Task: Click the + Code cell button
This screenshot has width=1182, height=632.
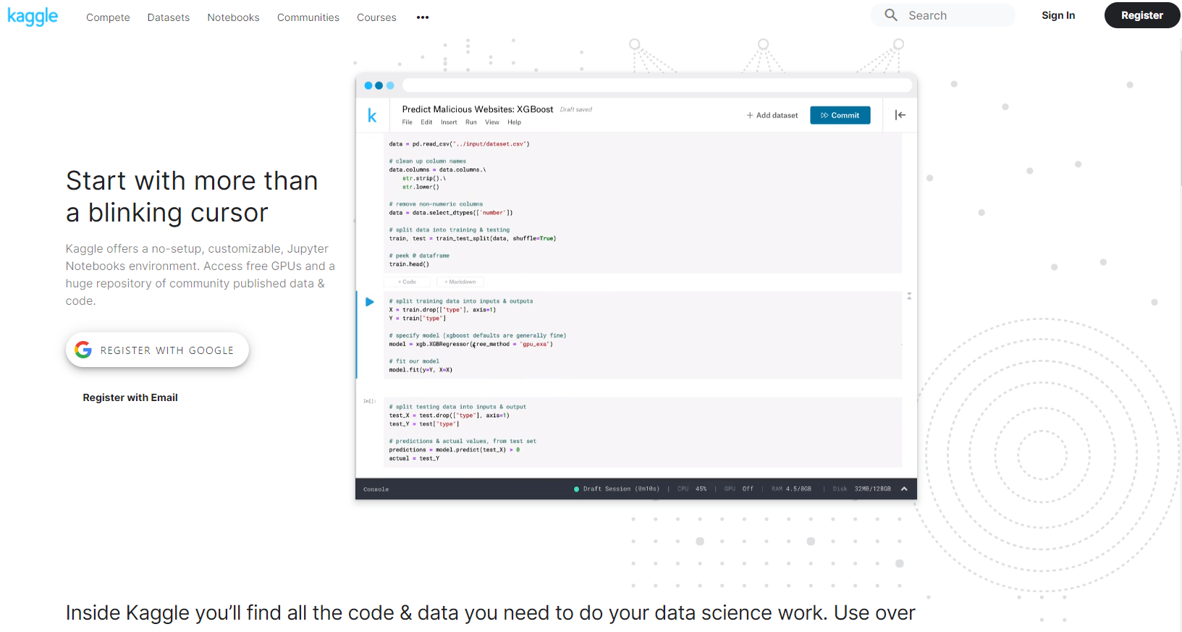Action: click(x=407, y=282)
